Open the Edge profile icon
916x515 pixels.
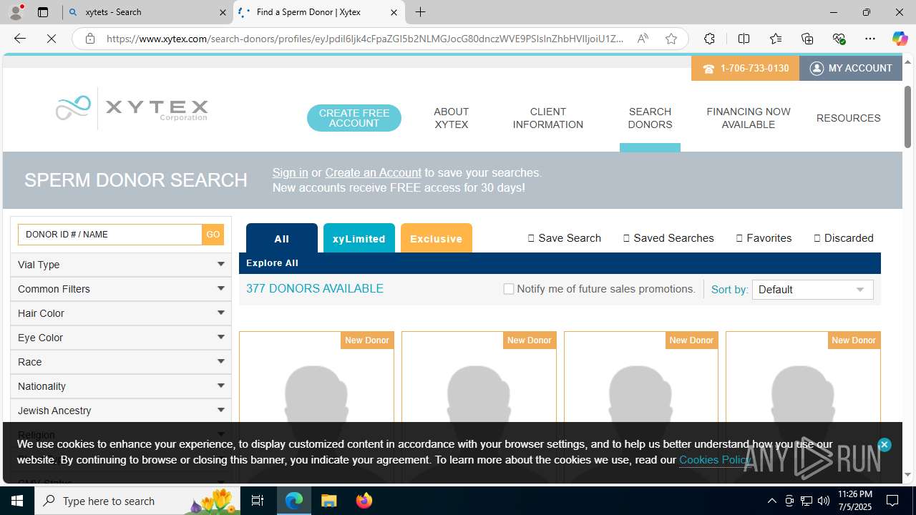coord(16,12)
